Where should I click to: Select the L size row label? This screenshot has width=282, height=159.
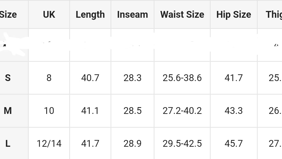pos(8,143)
